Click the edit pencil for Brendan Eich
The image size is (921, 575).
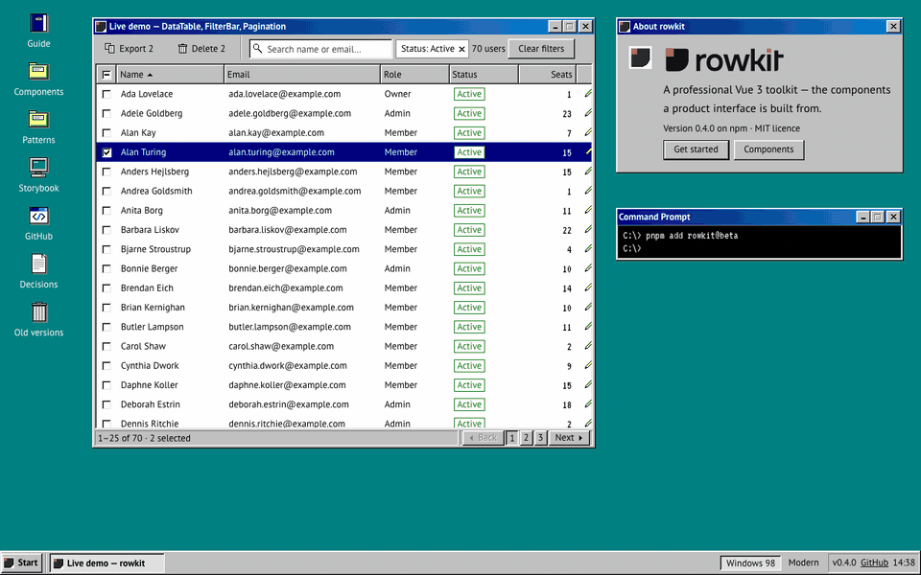point(588,287)
